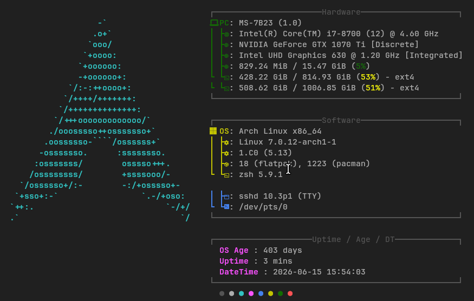
Task: Click the yellow color dot
Action: coord(270,293)
